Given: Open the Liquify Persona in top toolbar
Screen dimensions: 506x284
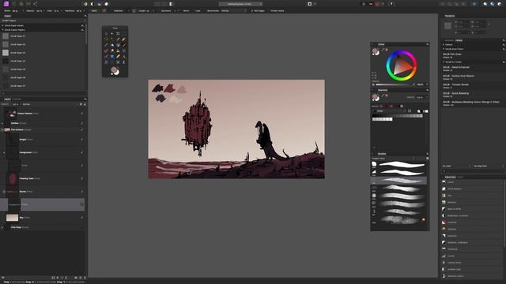Looking at the screenshot, I should click(14, 4).
